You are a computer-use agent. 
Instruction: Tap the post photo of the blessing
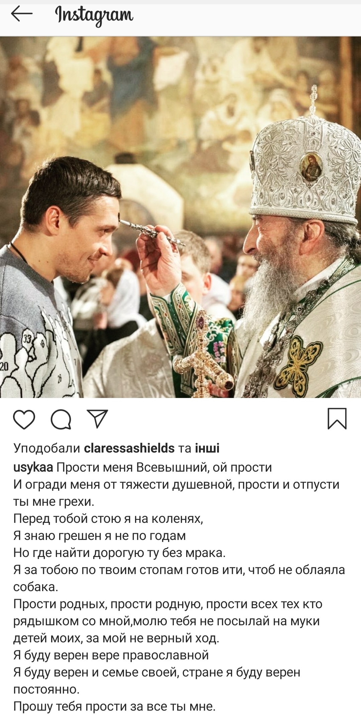180,217
